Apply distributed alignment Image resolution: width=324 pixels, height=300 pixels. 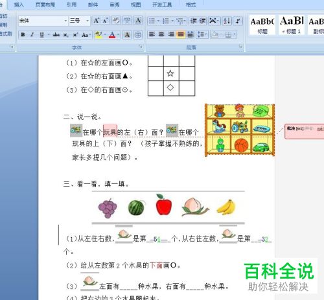(190, 34)
